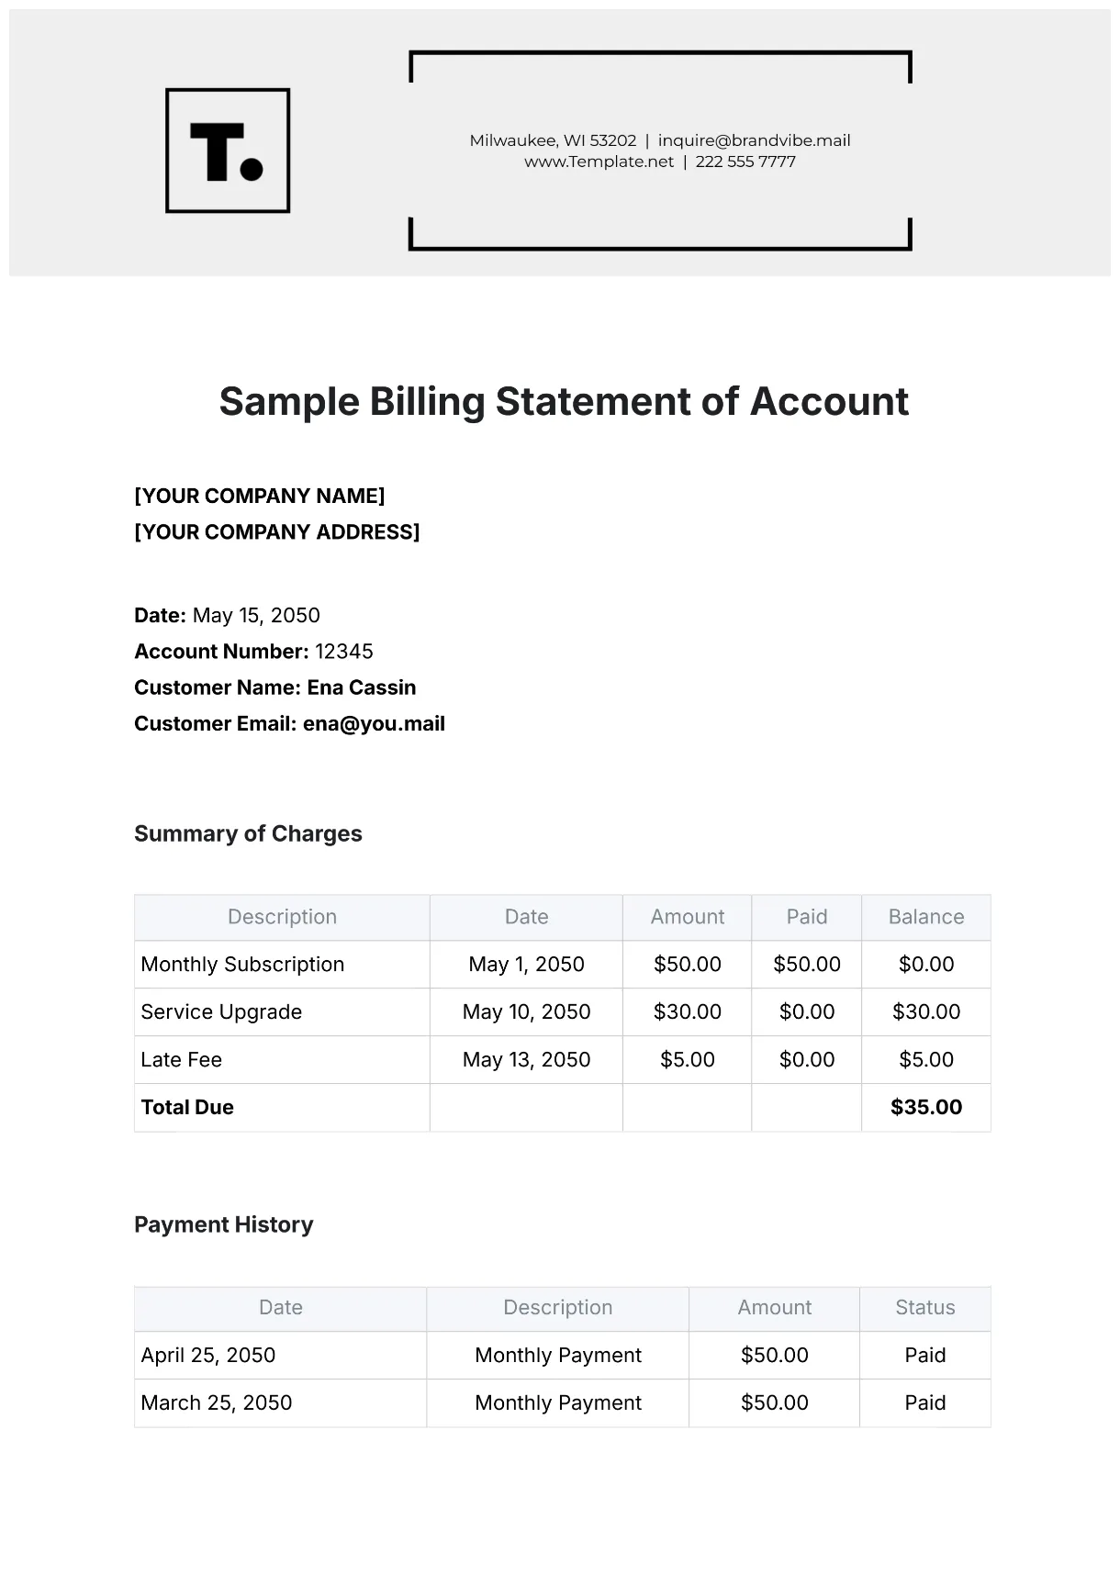
Task: Click the T. logo in the header
Action: (x=228, y=151)
